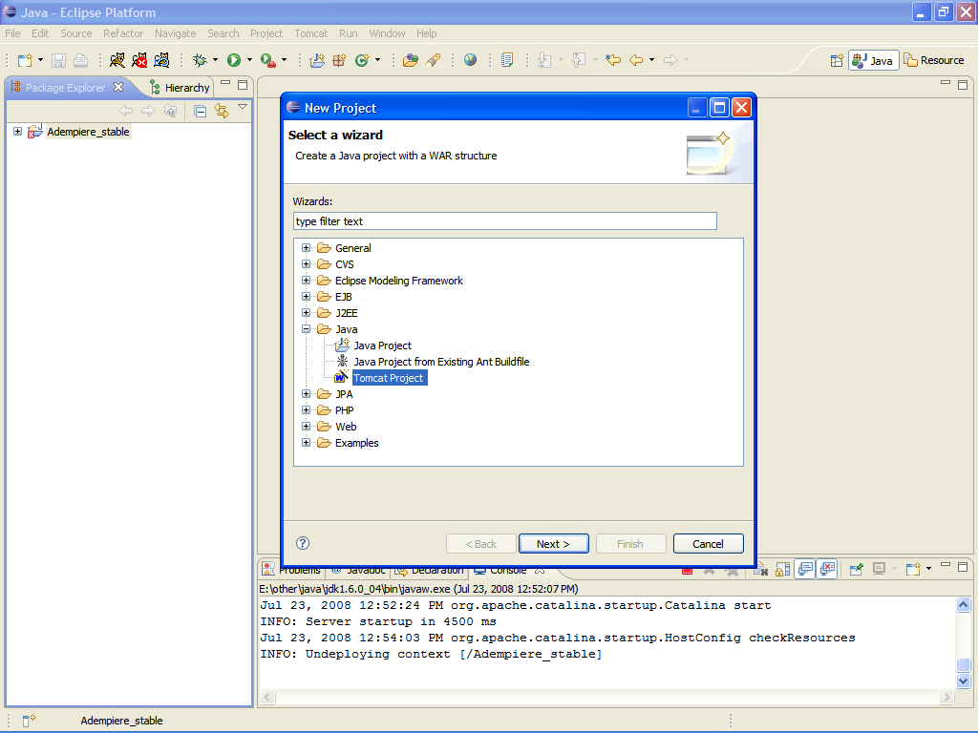
Task: Open the Package Explorer view menu
Action: click(x=243, y=108)
